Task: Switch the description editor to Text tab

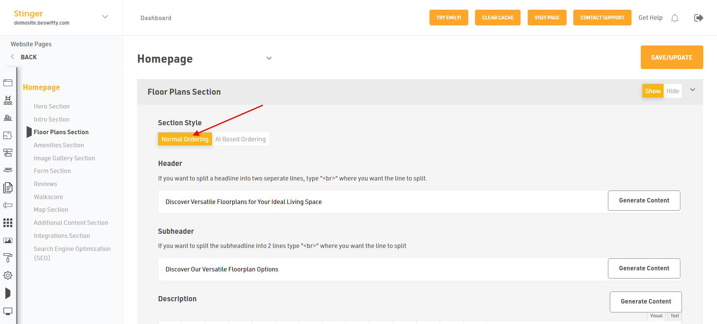Action: pos(674,316)
